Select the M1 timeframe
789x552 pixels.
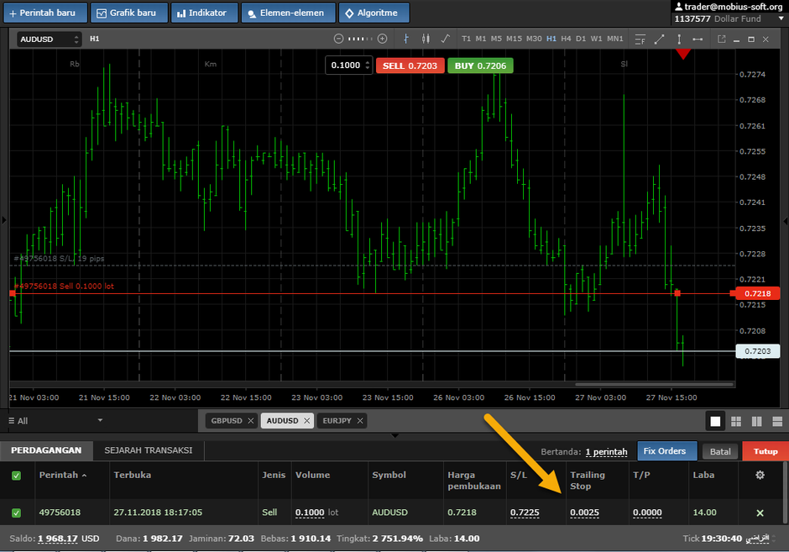pos(481,39)
